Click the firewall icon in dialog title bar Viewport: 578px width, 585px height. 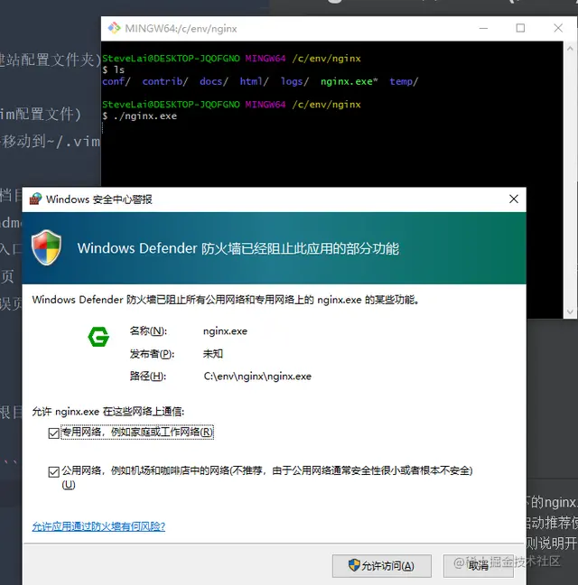pos(36,199)
